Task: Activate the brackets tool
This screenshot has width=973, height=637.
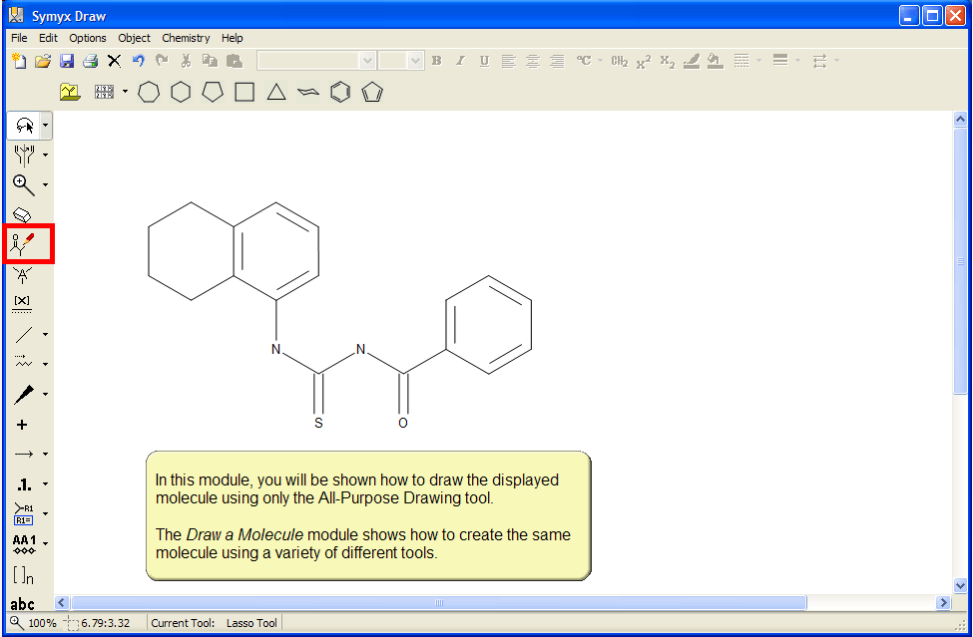Action: tap(22, 575)
